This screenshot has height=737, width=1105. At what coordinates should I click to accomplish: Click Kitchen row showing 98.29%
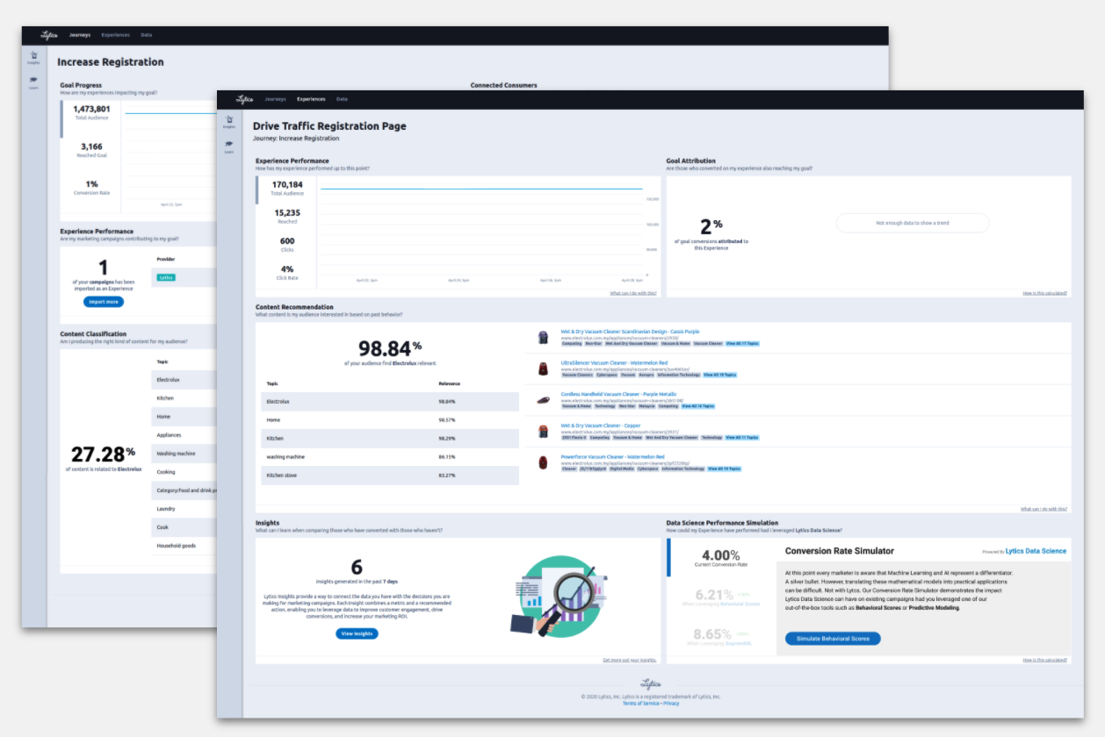point(390,438)
